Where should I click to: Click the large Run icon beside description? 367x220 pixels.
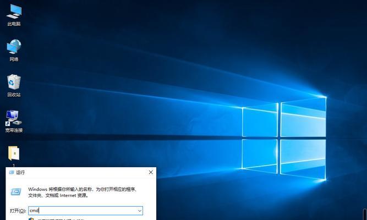16,192
